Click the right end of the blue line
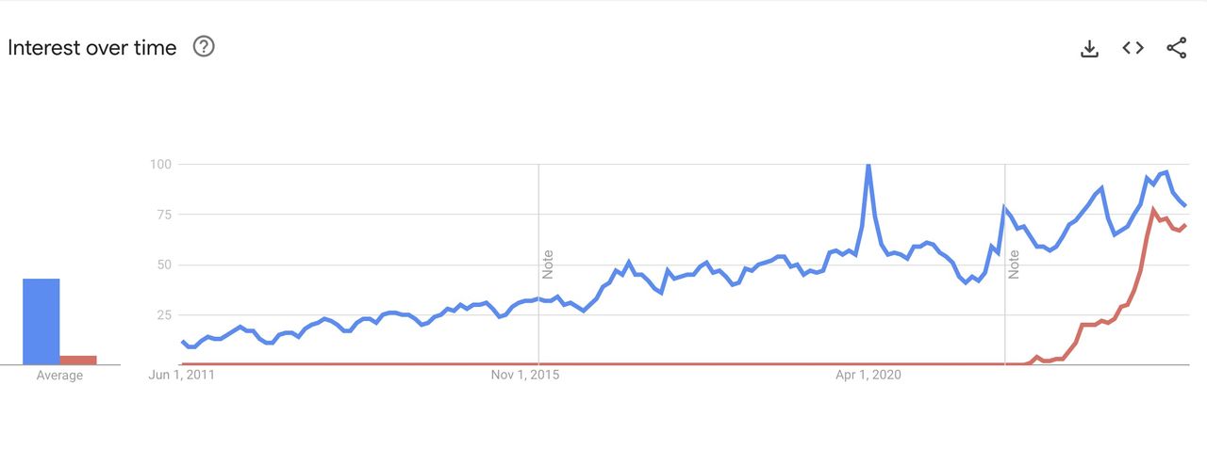1207x449 pixels. 1185,205
